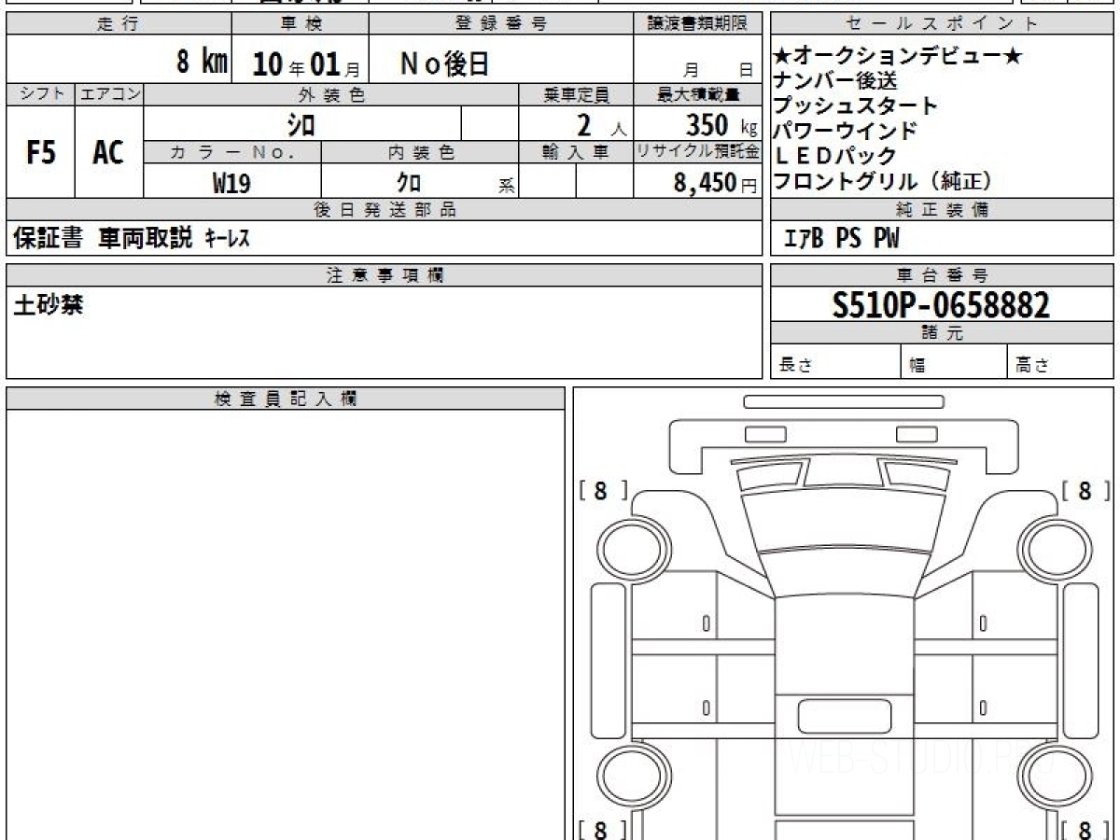1120x840 pixels.
Task: Select the 8 km mileage value
Action: [x=203, y=63]
